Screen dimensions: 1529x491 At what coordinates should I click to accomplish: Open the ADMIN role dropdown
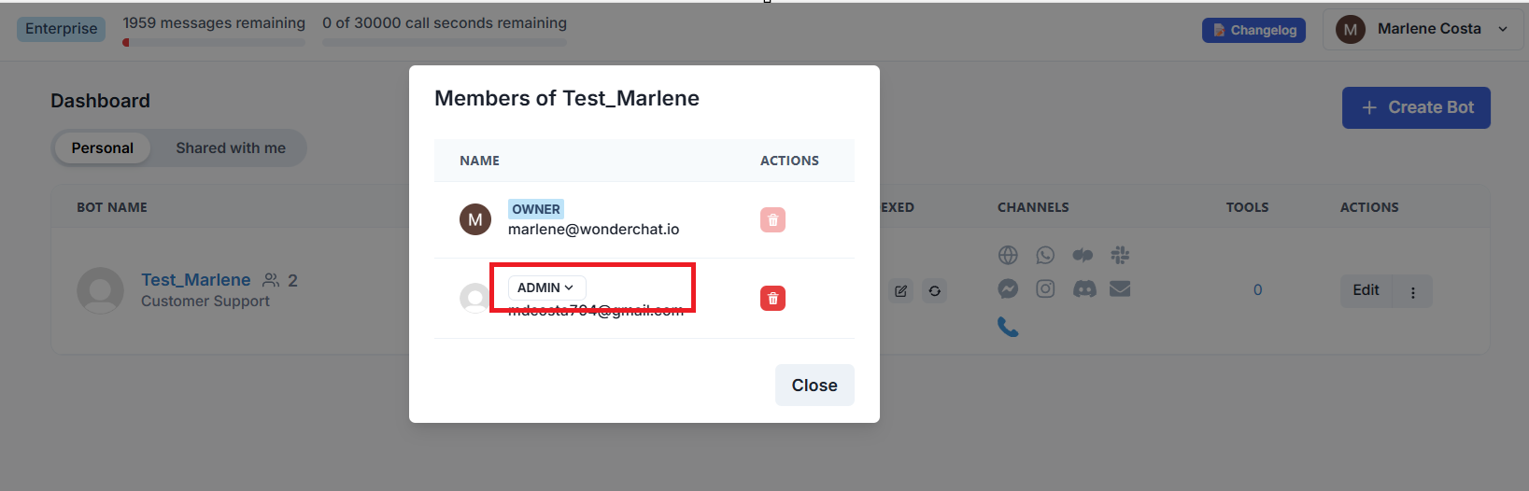tap(546, 288)
